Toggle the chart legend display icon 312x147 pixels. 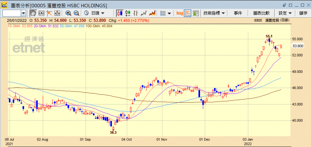coord(188,13)
